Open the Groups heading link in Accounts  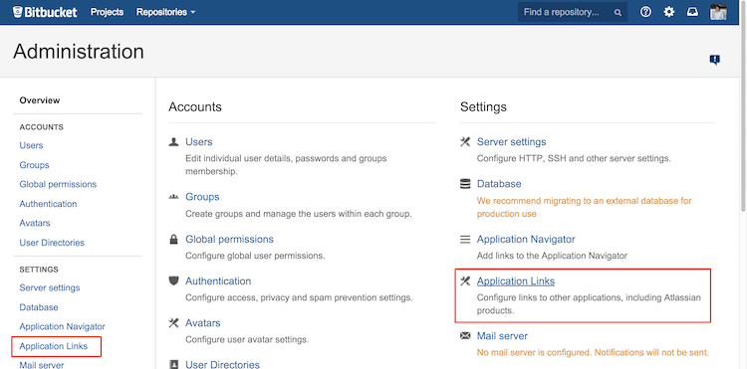tap(202, 197)
